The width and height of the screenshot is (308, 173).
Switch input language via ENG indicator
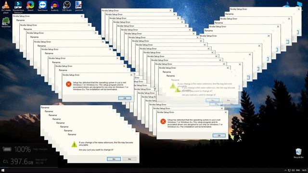[x=298, y=170]
